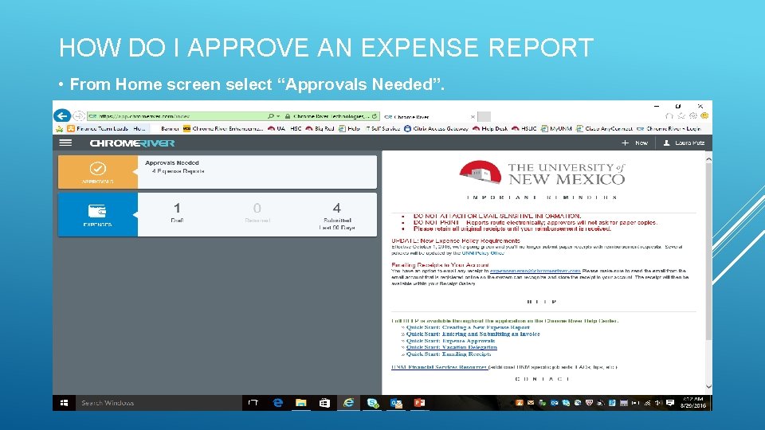Open Task View on the taskbar

(253, 403)
